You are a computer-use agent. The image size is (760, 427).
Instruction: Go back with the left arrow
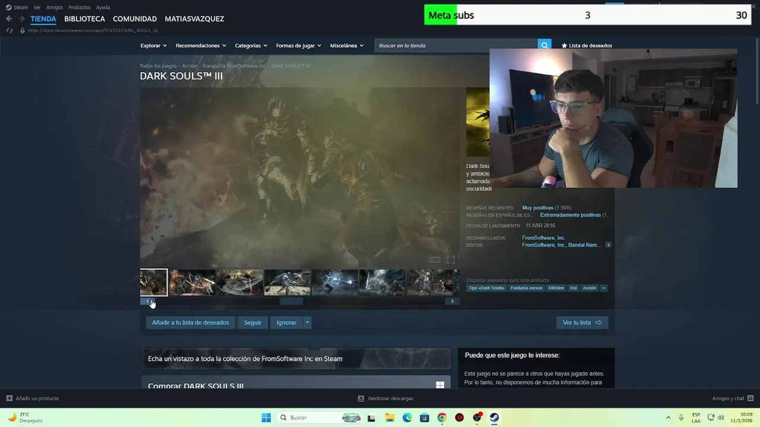pyautogui.click(x=9, y=19)
